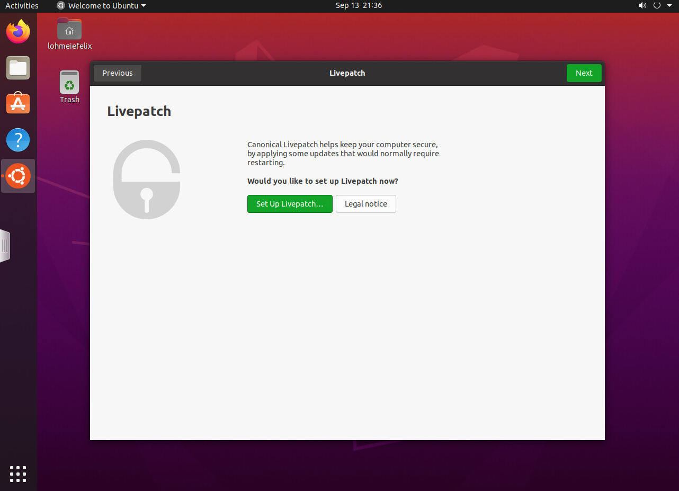Open the Activities overview
679x491 pixels.
pyautogui.click(x=22, y=5)
